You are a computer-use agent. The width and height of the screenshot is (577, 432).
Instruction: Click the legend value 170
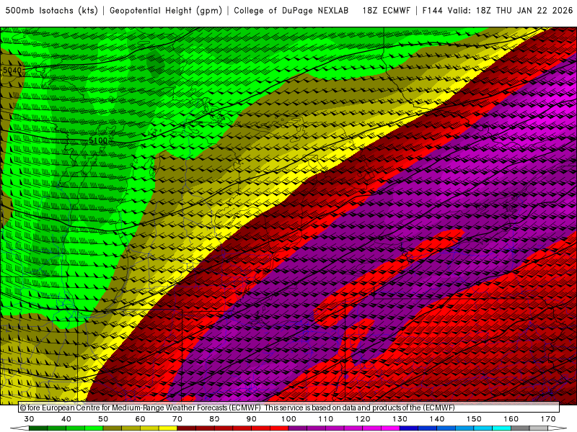click(x=548, y=419)
